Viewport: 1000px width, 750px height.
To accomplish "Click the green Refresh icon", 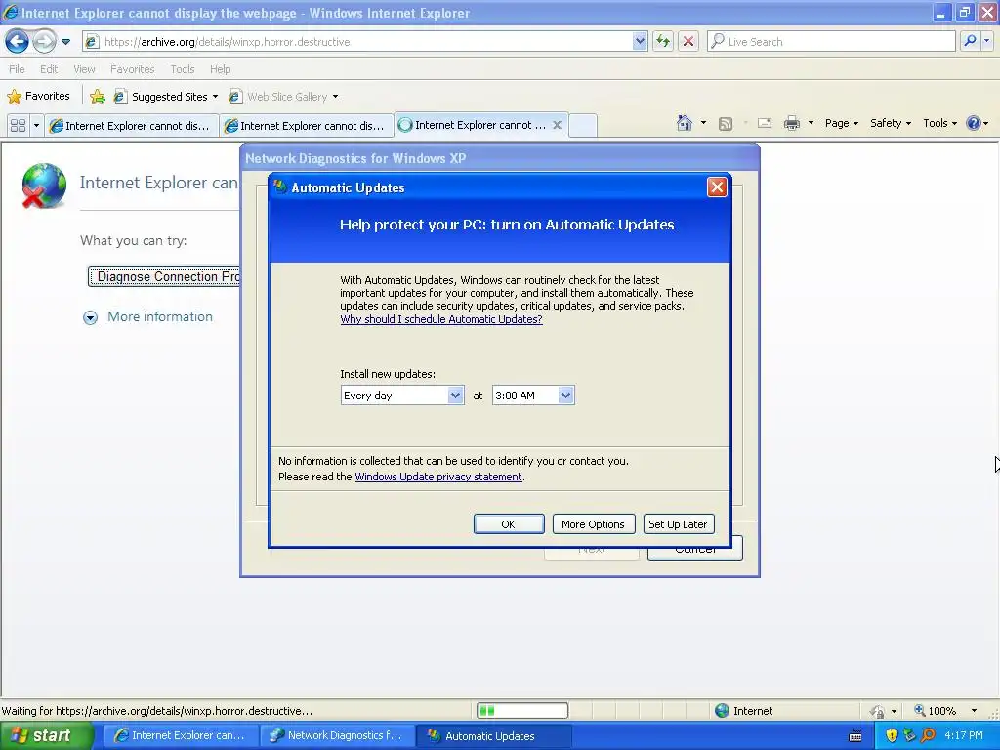I will (x=663, y=41).
